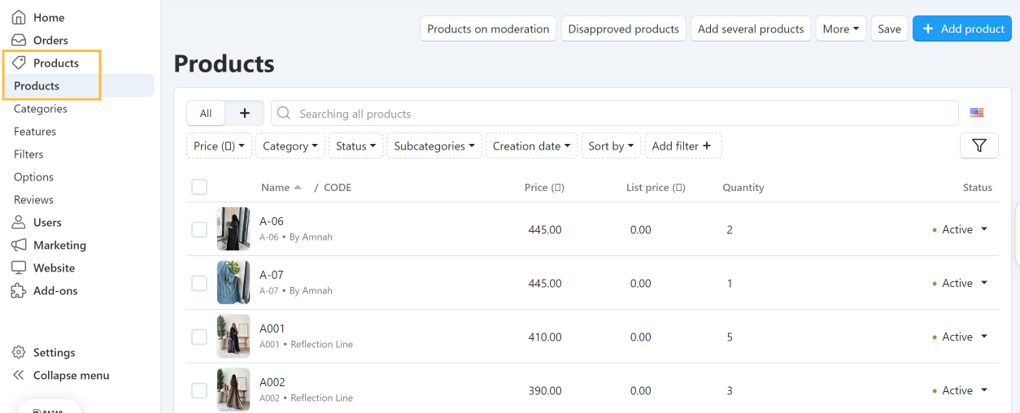Open the Categories submenu item
This screenshot has width=1020, height=413.
(41, 108)
